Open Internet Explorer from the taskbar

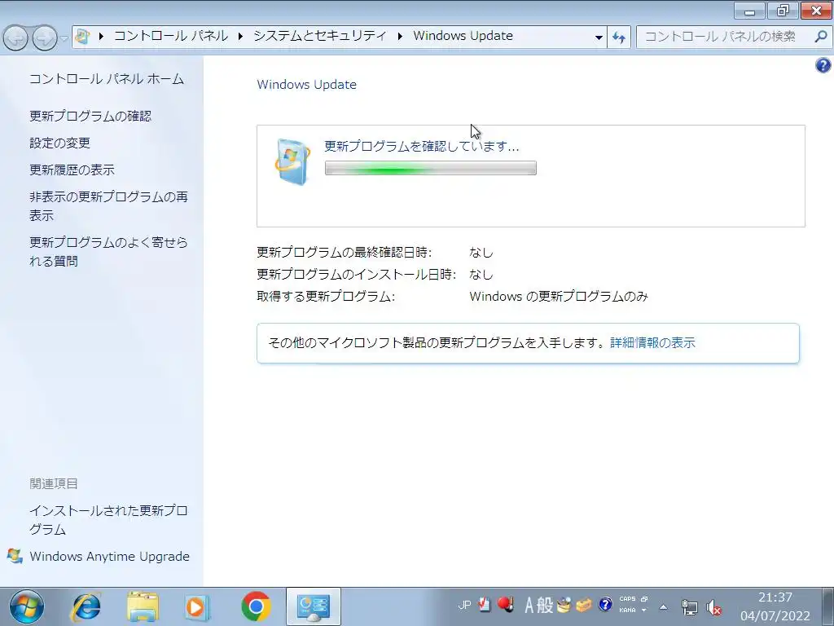tap(86, 606)
